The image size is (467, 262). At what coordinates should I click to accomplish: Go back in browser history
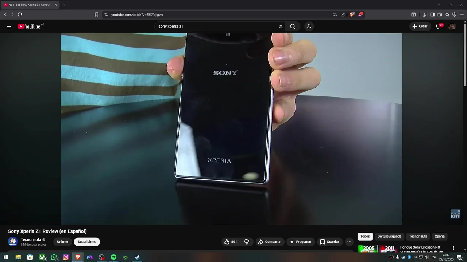pos(5,15)
